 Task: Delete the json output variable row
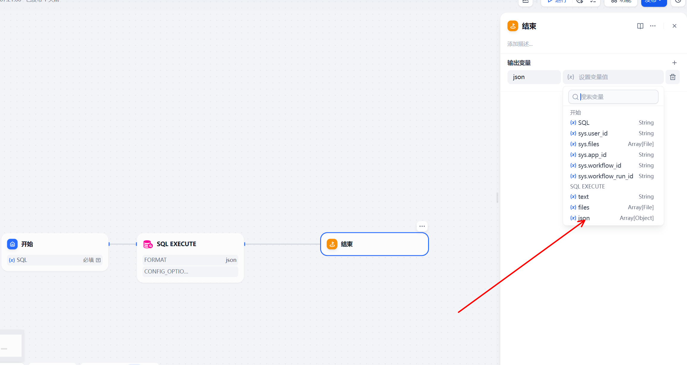click(672, 77)
